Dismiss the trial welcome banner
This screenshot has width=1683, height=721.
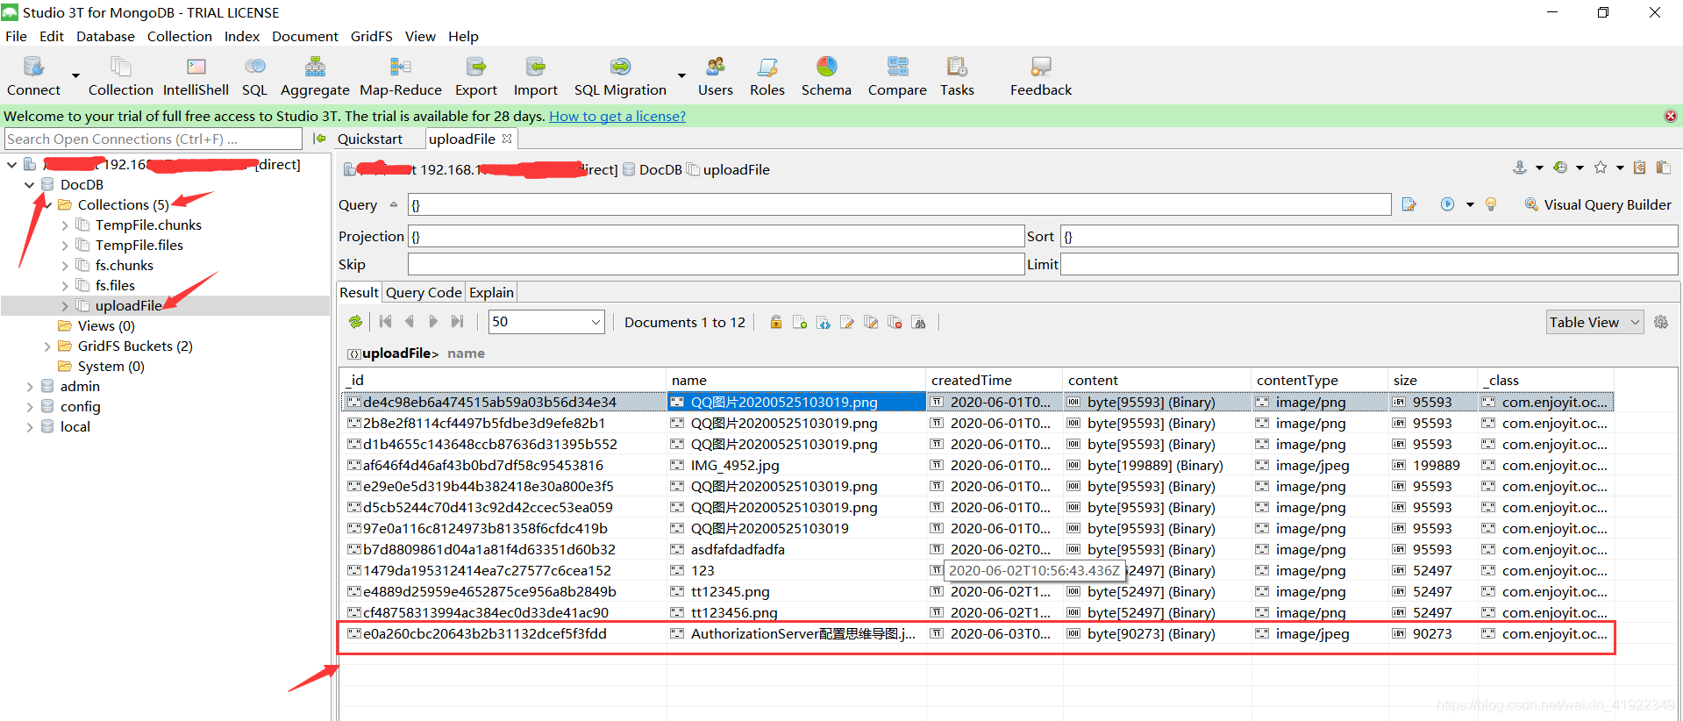click(x=1671, y=116)
